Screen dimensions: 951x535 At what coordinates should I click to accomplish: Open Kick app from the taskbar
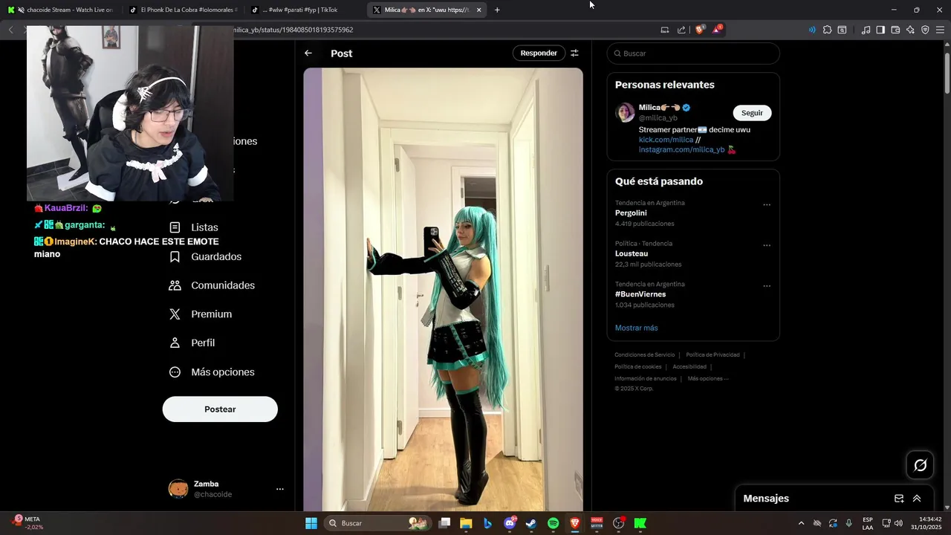pos(640,523)
